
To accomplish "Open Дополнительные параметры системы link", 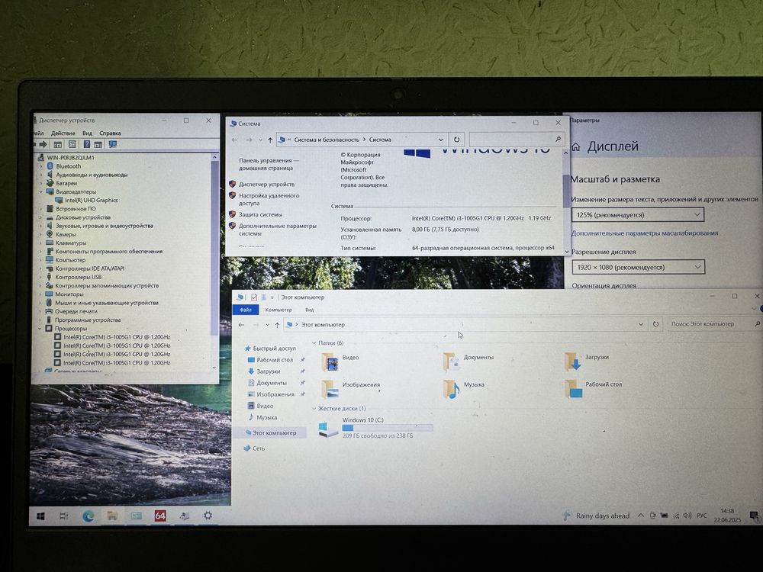I will 278,230.
